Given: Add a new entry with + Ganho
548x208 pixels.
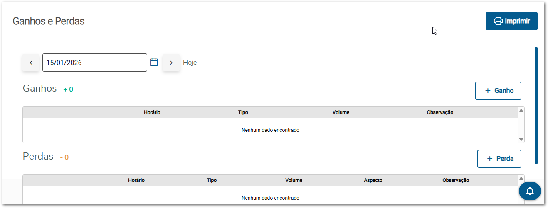Looking at the screenshot, I should click(x=498, y=91).
